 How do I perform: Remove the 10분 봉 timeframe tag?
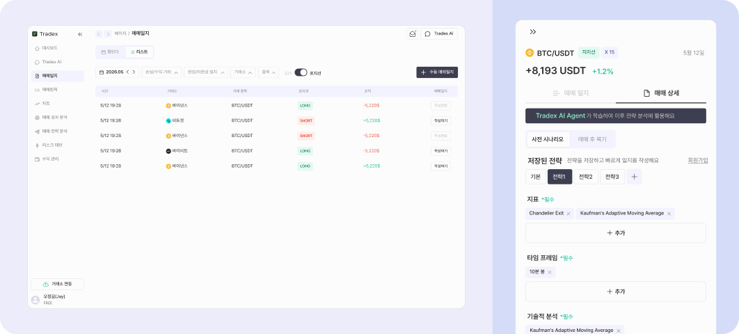pos(550,272)
